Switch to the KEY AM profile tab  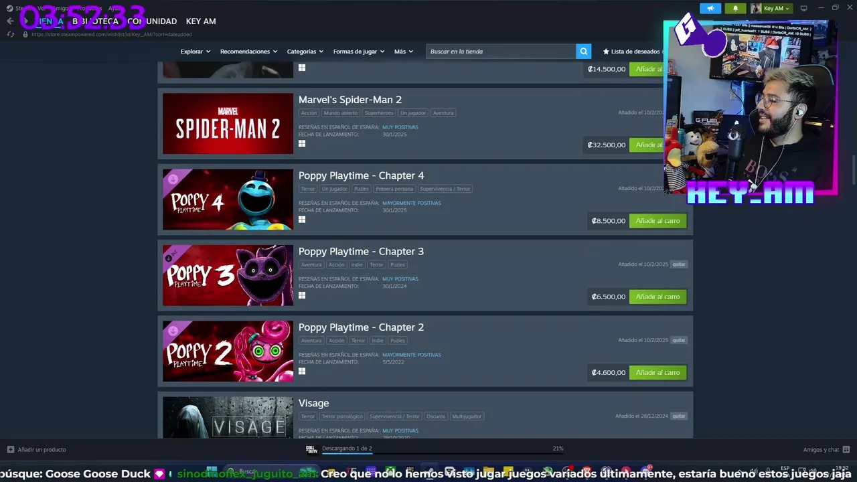201,21
